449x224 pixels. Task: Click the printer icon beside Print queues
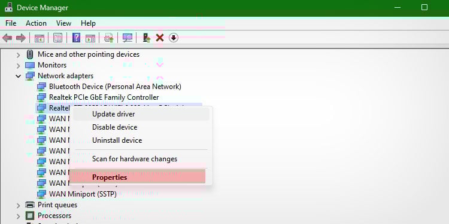click(x=30, y=205)
